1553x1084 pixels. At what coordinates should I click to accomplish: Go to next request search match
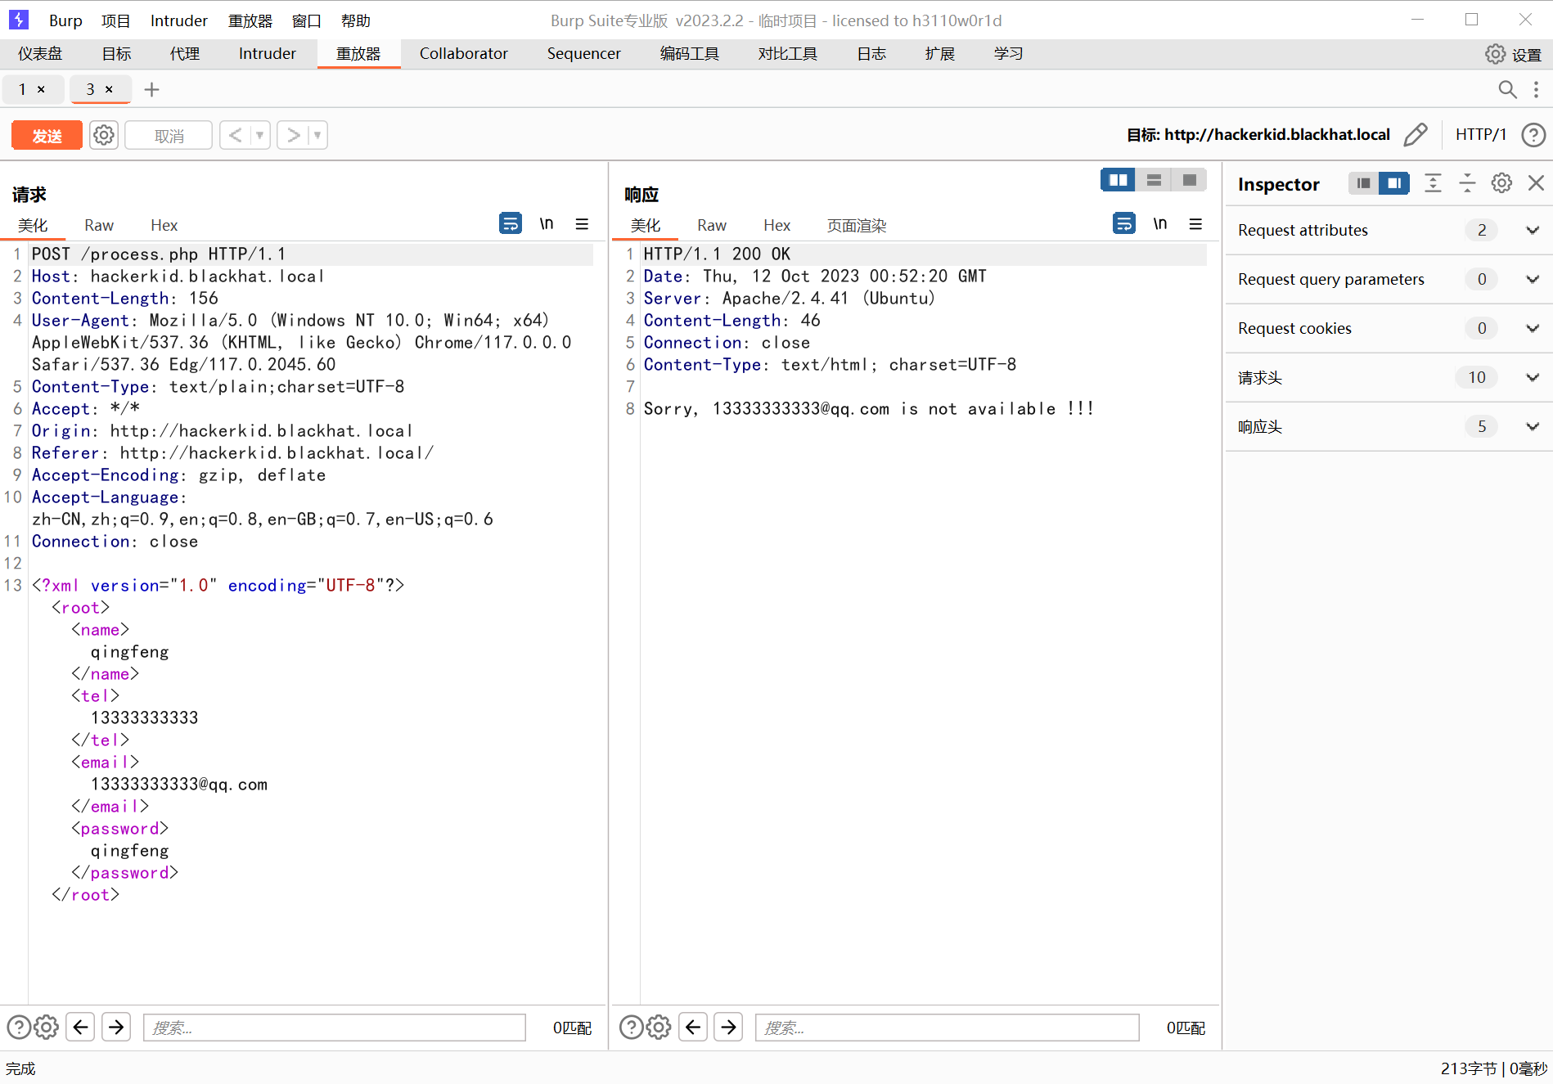click(x=116, y=1027)
